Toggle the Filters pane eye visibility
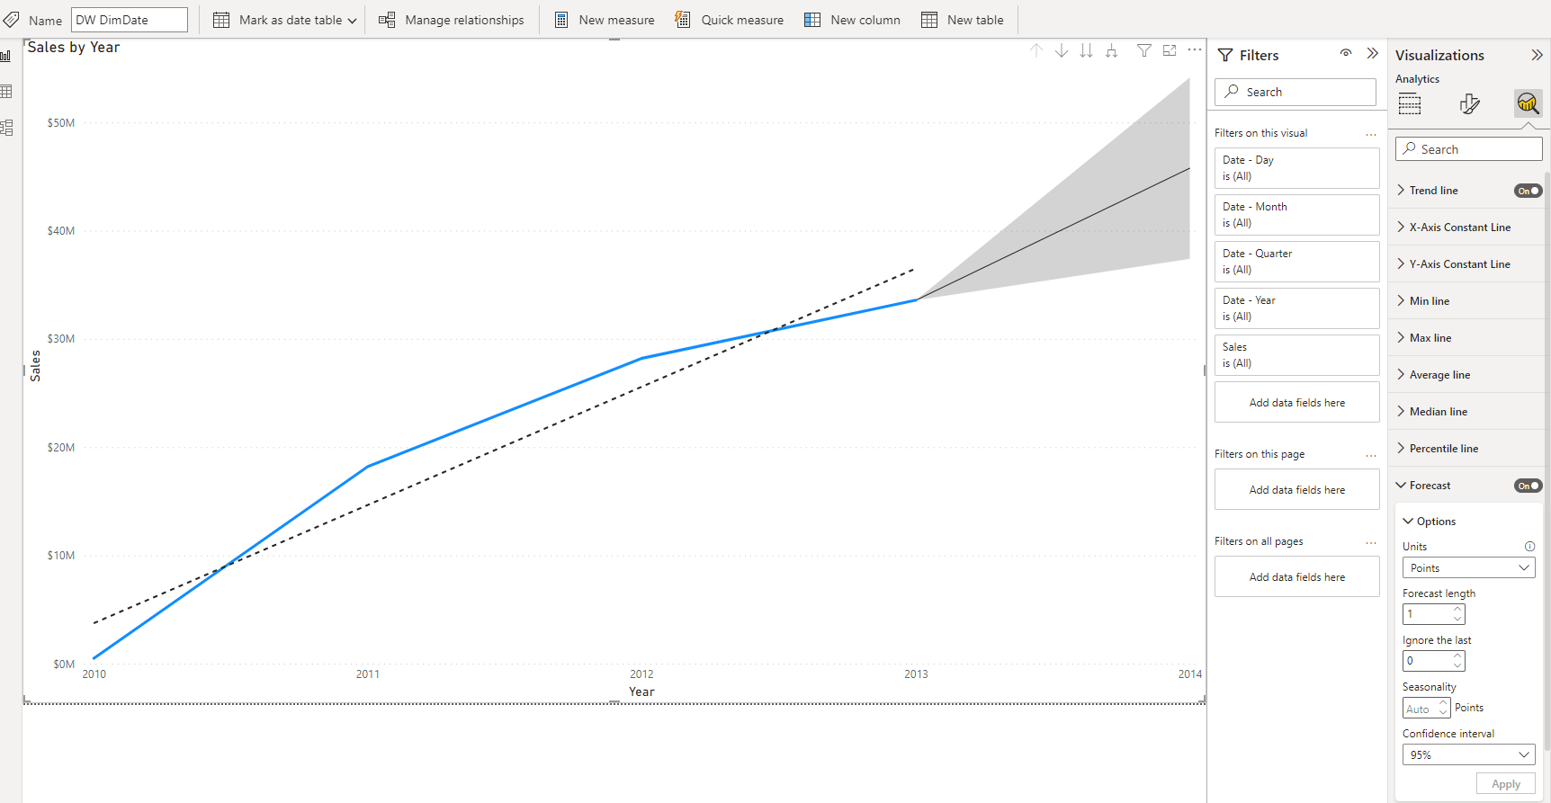 coord(1346,53)
